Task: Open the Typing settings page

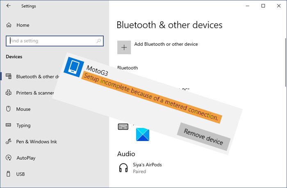Action: pyautogui.click(x=18, y=125)
